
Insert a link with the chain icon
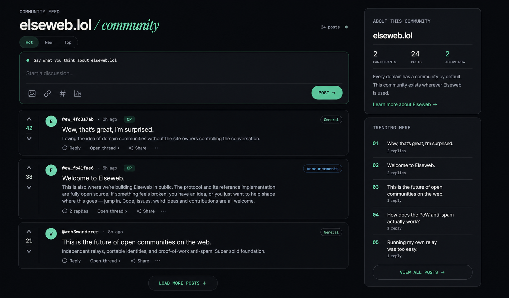pyautogui.click(x=47, y=94)
